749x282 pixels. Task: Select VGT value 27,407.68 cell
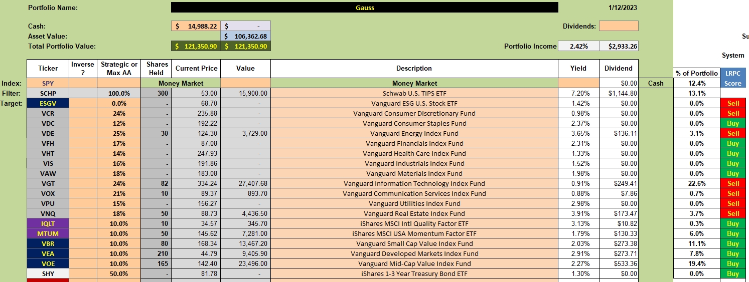[245, 183]
